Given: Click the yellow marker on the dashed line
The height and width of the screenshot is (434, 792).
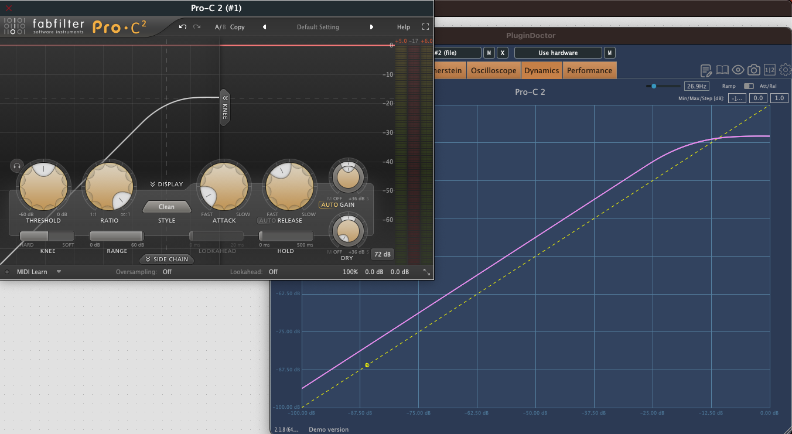Looking at the screenshot, I should click(367, 365).
